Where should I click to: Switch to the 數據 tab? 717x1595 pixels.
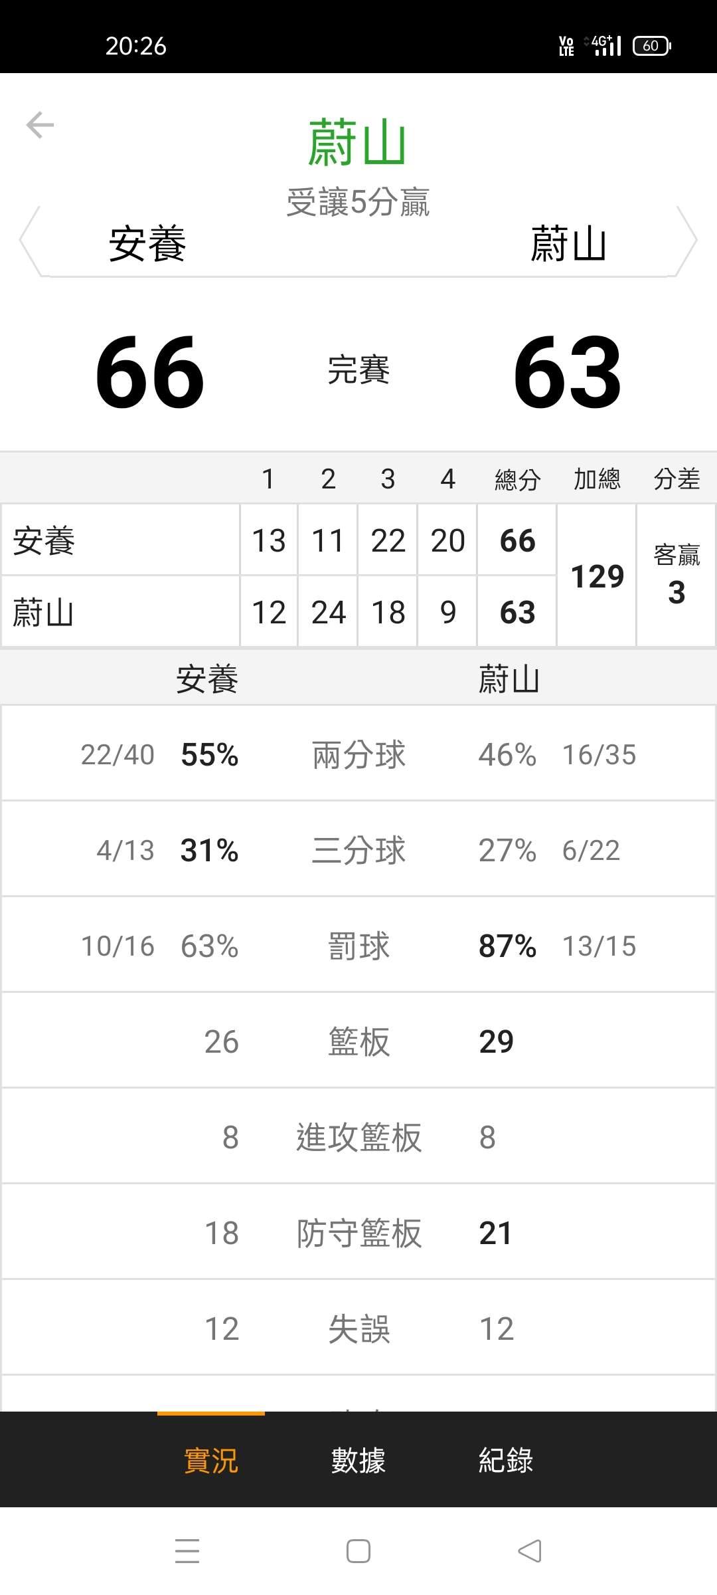tap(358, 1460)
